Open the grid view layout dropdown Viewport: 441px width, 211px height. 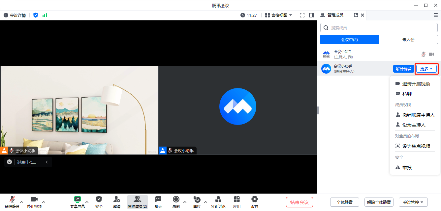click(x=279, y=15)
